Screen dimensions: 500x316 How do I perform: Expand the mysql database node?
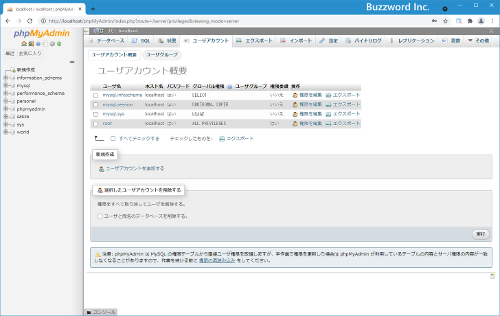click(x=5, y=85)
